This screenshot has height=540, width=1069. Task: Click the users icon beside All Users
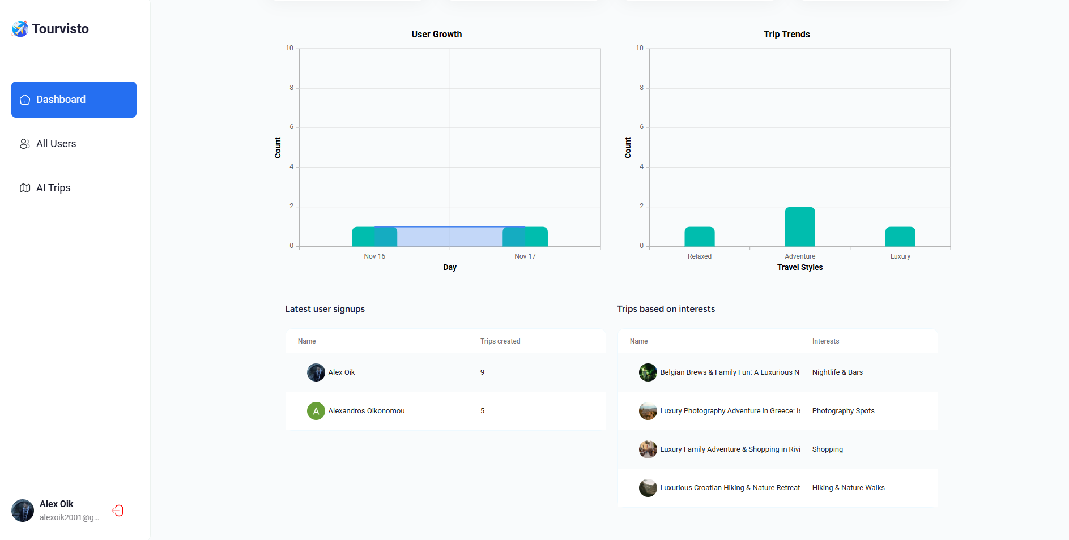coord(25,144)
